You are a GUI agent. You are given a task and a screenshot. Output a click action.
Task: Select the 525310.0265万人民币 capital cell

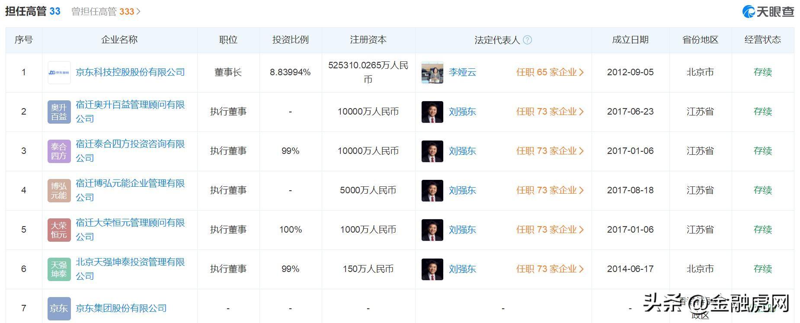[x=368, y=72]
